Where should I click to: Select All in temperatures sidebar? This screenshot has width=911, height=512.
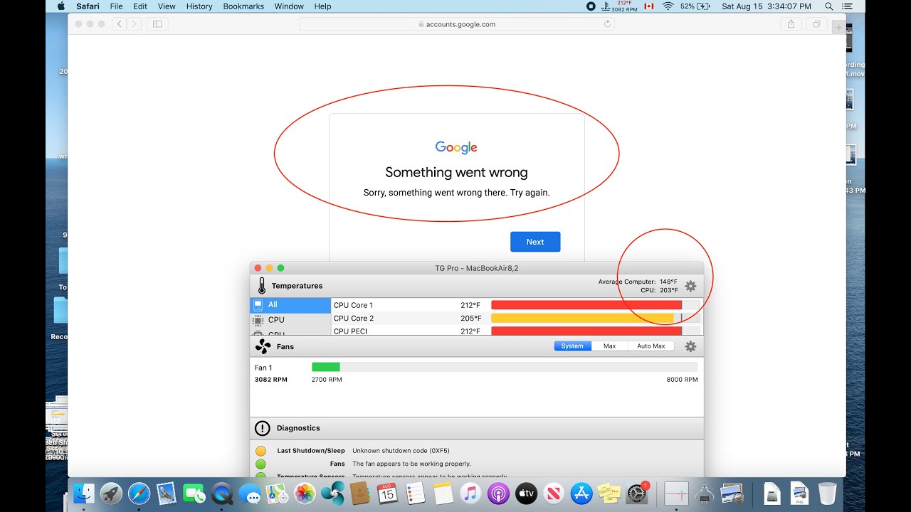290,304
